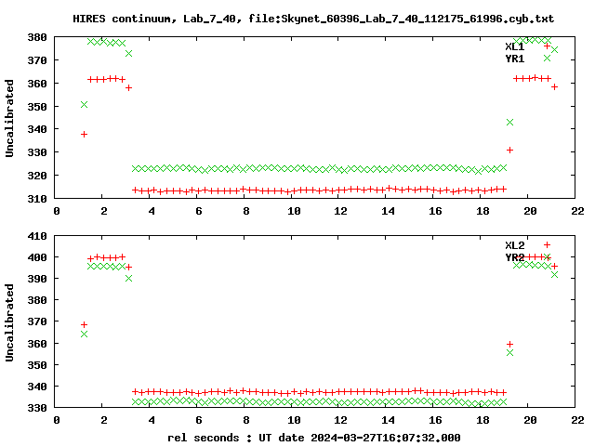Click the x-axis tick 22 below the bottom plot

577,420
